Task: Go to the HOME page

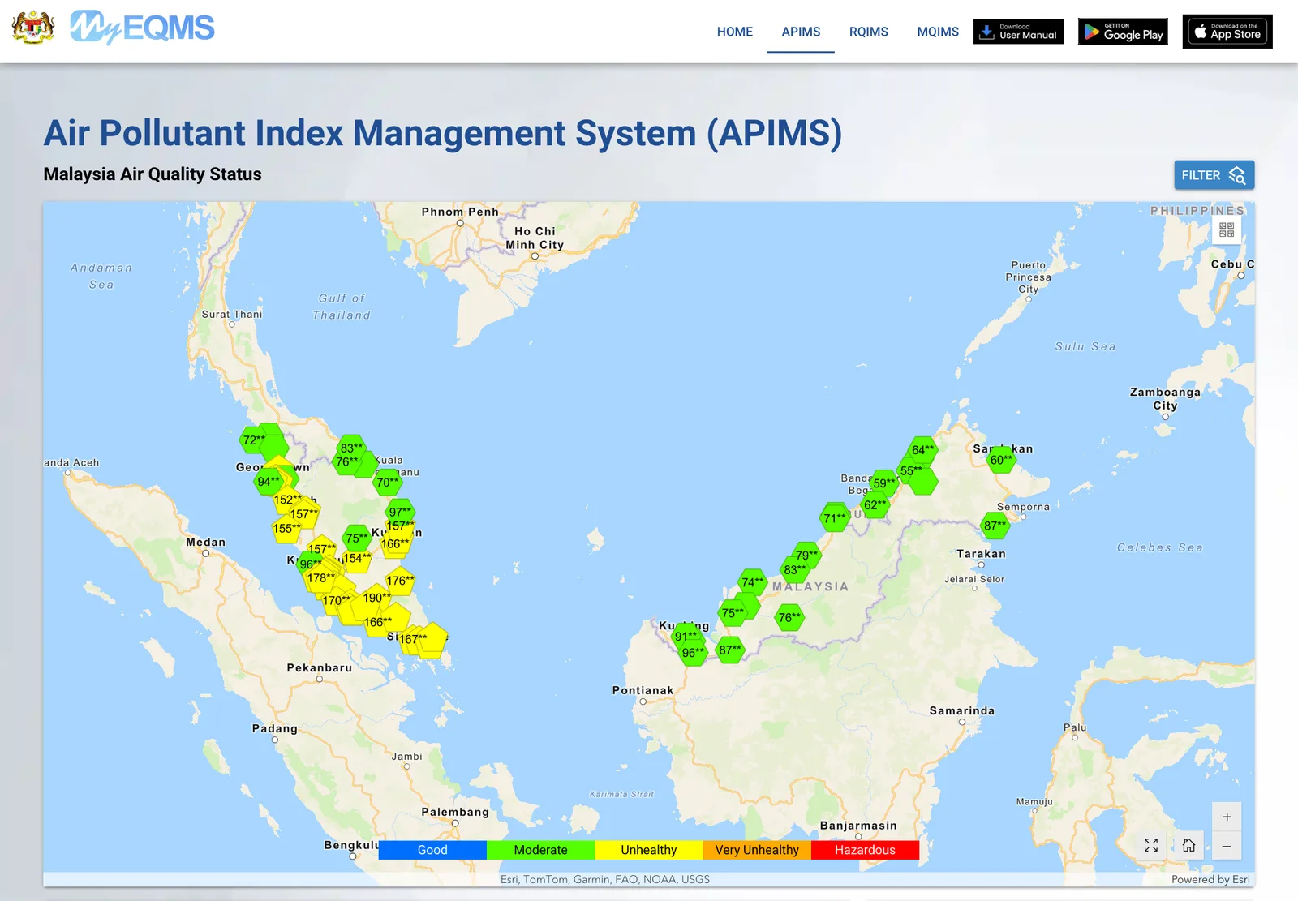Action: point(735,32)
